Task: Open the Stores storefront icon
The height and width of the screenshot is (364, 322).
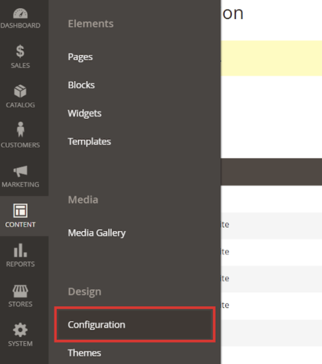Action: coord(20,291)
